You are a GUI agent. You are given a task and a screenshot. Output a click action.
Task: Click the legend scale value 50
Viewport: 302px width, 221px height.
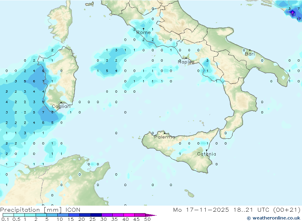(x=148, y=219)
